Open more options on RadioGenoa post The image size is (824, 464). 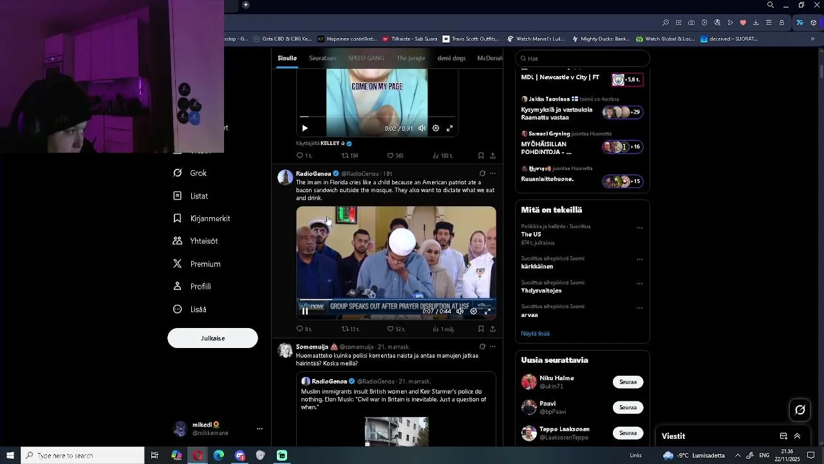pos(493,173)
